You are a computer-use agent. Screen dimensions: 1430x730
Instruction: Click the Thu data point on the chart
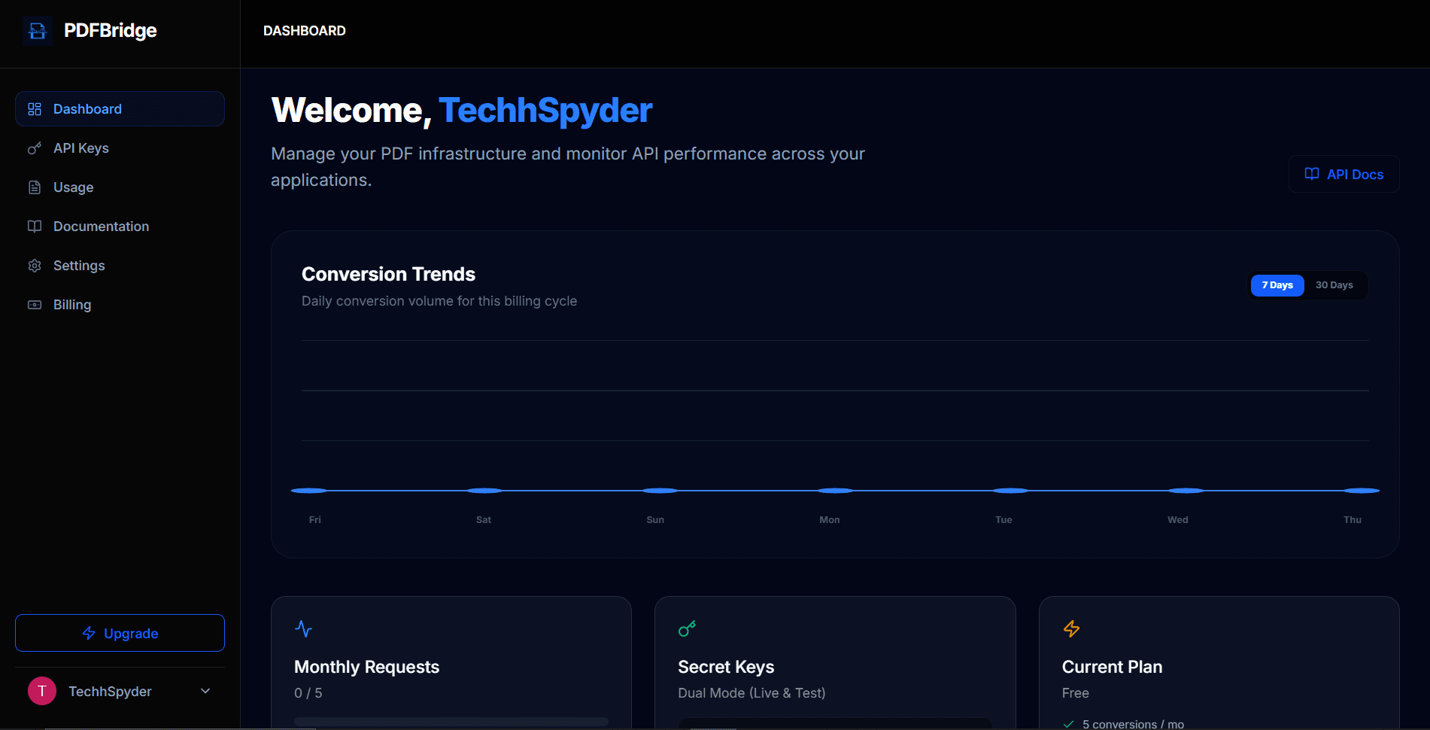(1352, 490)
